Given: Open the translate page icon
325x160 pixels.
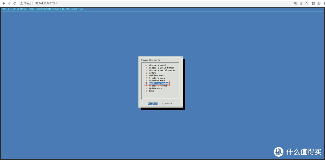Looking at the screenshot, I should 296,3.
